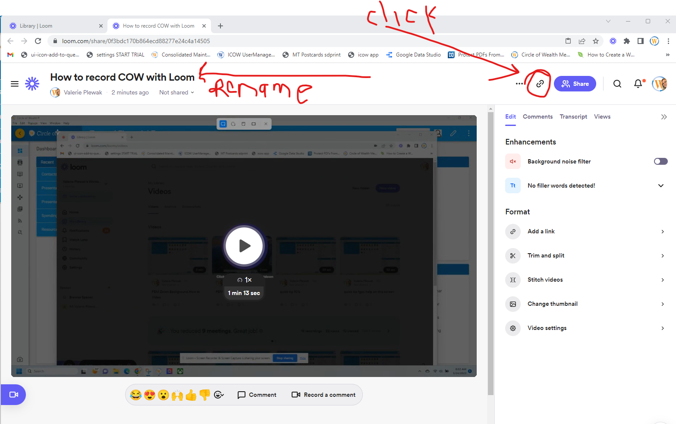Viewport: 676px width, 424px height.
Task: Click the Tt filler words icon
Action: [513, 185]
